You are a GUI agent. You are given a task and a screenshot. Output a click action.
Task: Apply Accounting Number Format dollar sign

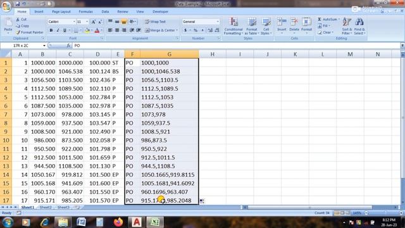185,30
